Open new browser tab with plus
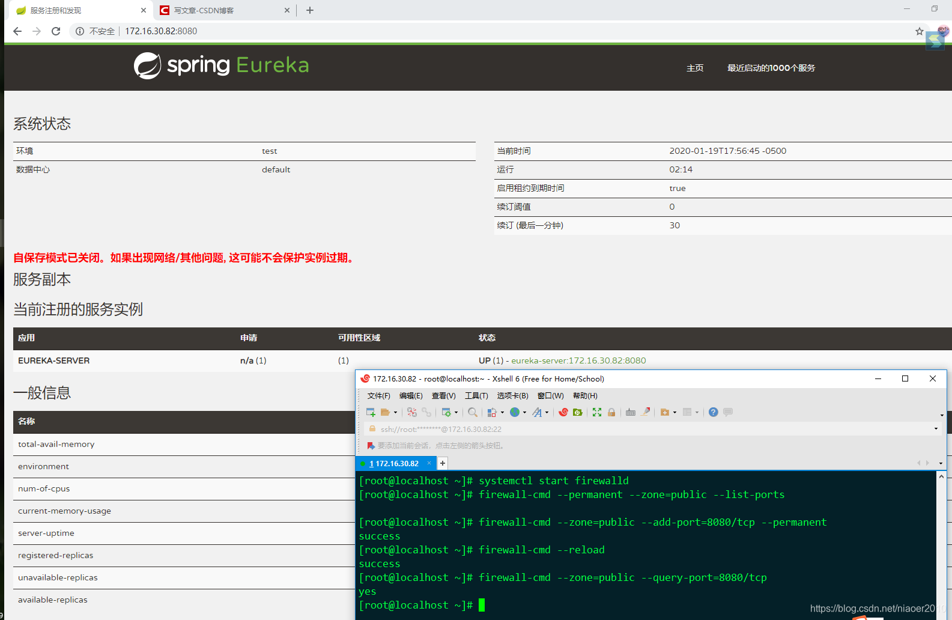 [310, 10]
